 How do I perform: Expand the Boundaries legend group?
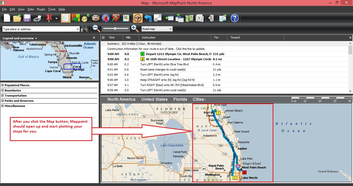point(3,90)
